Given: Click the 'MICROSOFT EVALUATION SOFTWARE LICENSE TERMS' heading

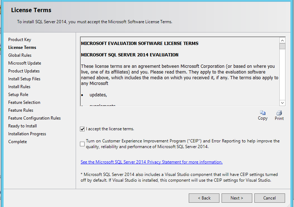Looking at the screenshot, I should tap(140, 44).
